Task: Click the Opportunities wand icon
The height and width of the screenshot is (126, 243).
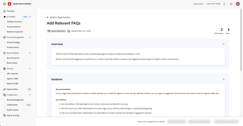Action: (x=4, y=89)
